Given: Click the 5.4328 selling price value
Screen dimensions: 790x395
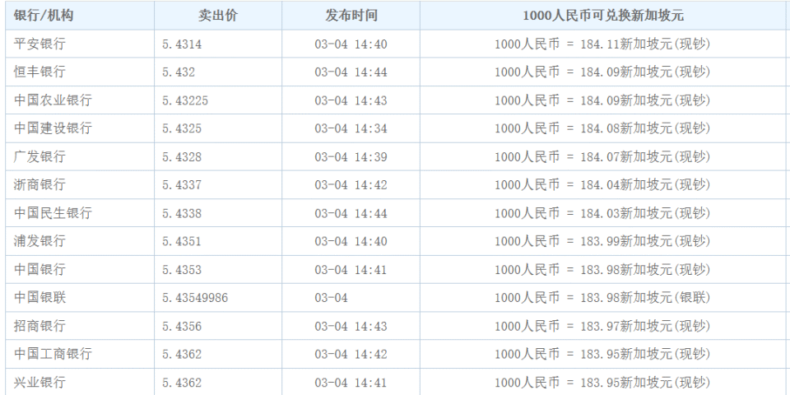Looking at the screenshot, I should pyautogui.click(x=182, y=157).
